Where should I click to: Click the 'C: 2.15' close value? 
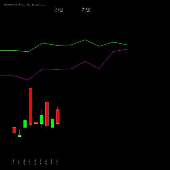click(59, 9)
